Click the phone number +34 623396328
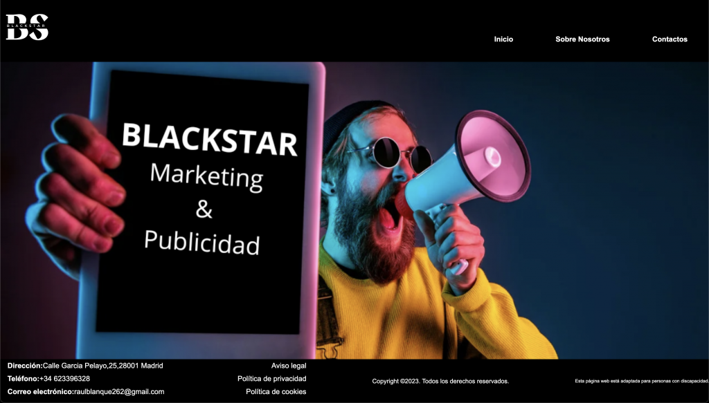The height and width of the screenshot is (403, 709). coord(64,379)
